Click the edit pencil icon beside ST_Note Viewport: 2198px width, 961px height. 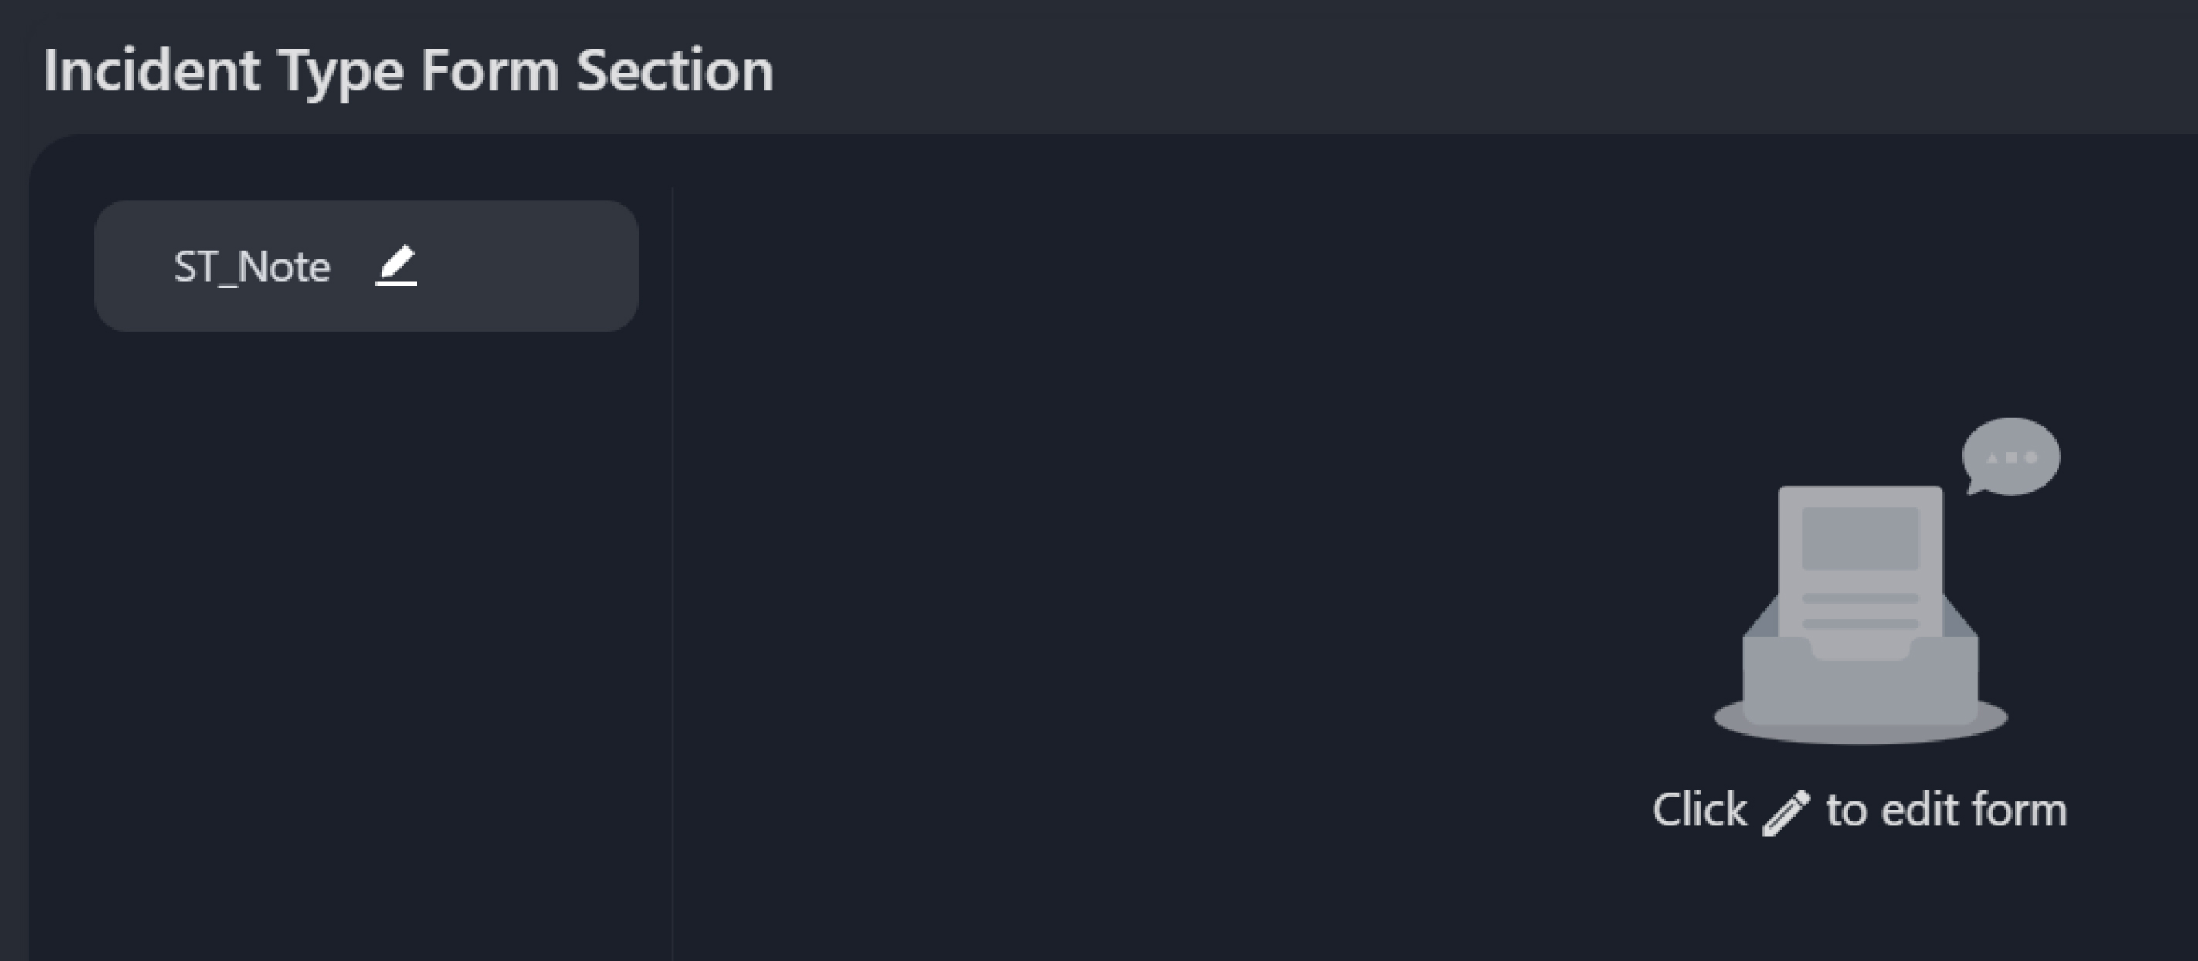396,266
